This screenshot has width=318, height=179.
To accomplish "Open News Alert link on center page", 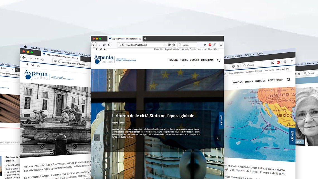I will (213, 49).
